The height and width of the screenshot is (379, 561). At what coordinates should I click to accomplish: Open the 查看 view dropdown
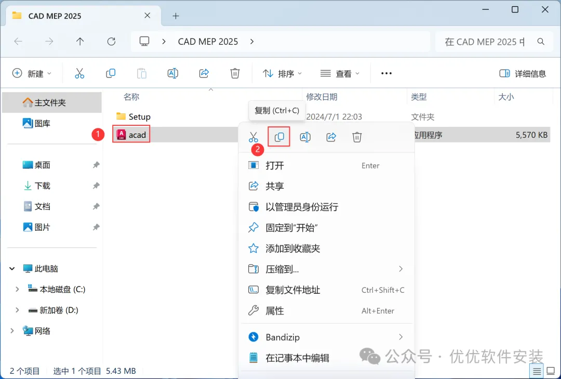pos(340,73)
